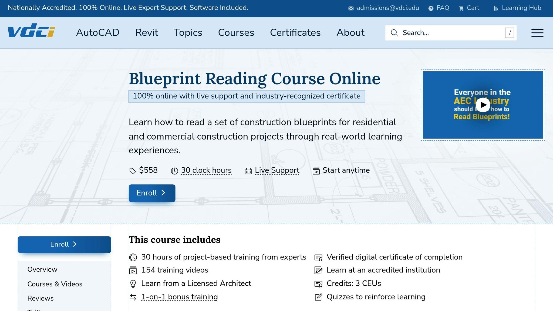Click the "$558" price text
Screen dimensions: 553x311
click(148, 170)
